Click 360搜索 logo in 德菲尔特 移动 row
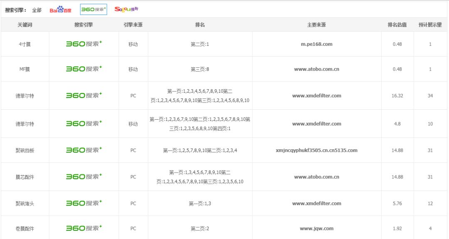 point(84,123)
